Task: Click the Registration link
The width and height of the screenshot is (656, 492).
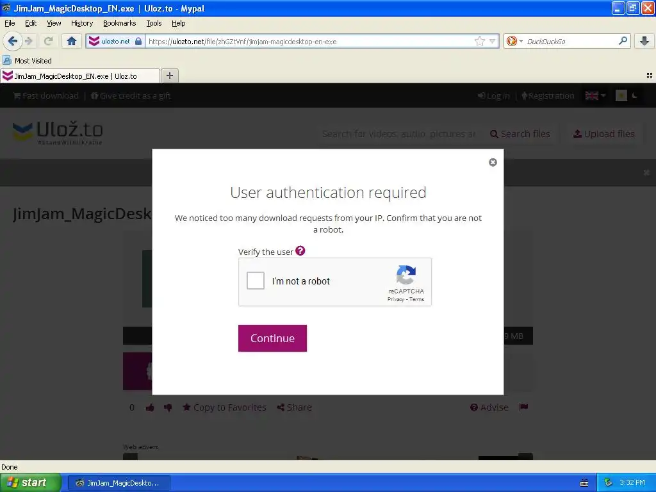Action: pyautogui.click(x=548, y=96)
